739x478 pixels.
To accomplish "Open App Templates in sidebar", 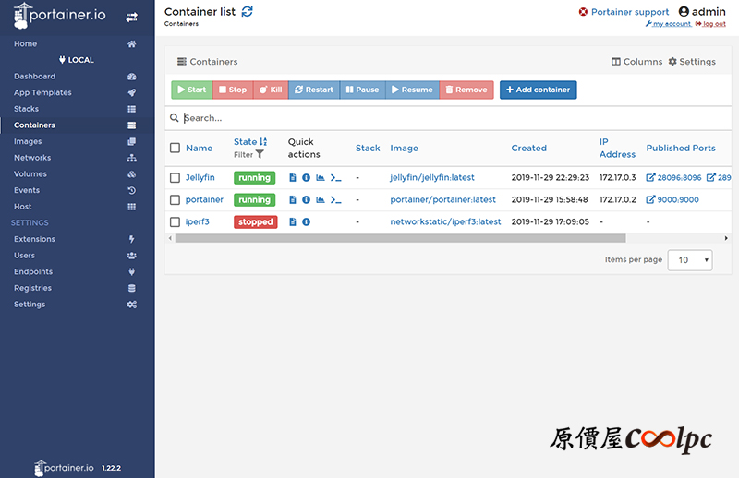I will tap(78, 93).
